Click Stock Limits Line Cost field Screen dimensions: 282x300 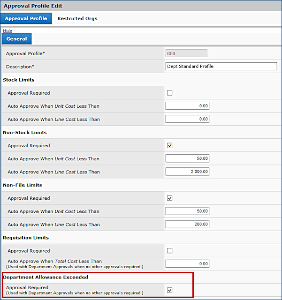[187, 119]
